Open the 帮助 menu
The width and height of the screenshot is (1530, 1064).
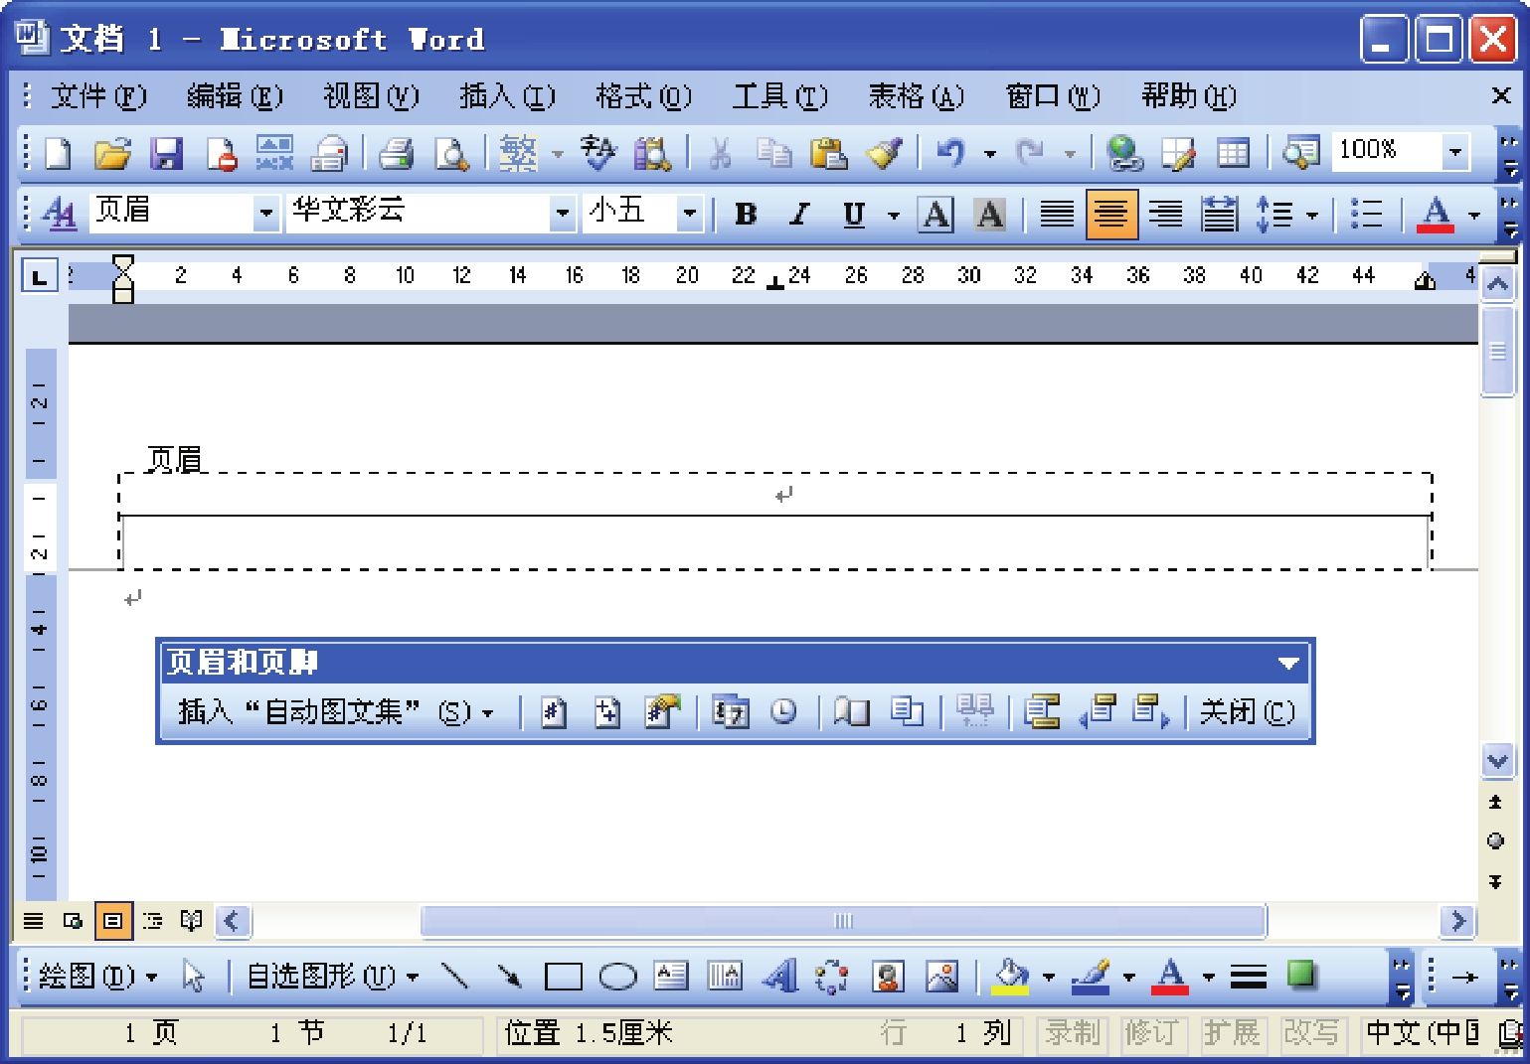1189,96
